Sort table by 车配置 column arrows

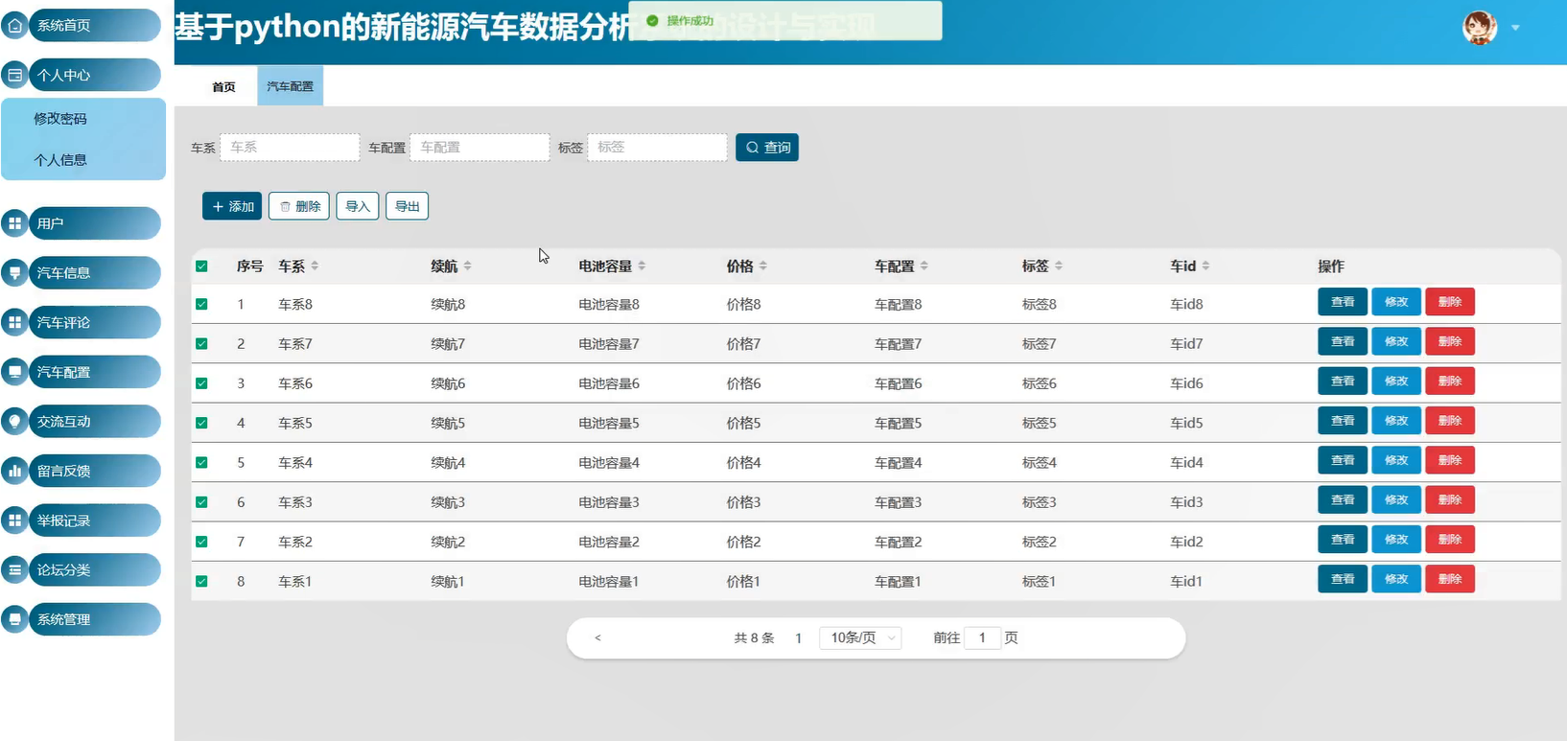click(924, 266)
